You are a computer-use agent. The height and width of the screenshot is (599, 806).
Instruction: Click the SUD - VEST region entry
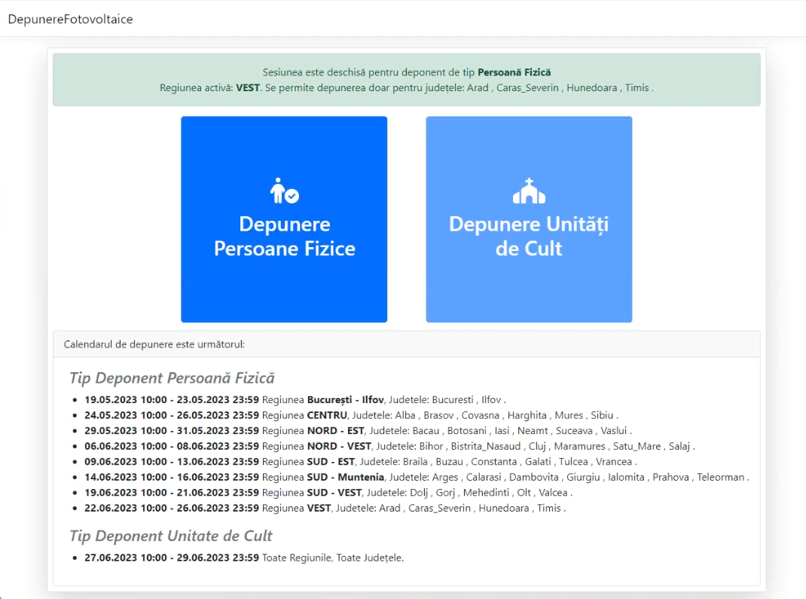click(x=328, y=493)
